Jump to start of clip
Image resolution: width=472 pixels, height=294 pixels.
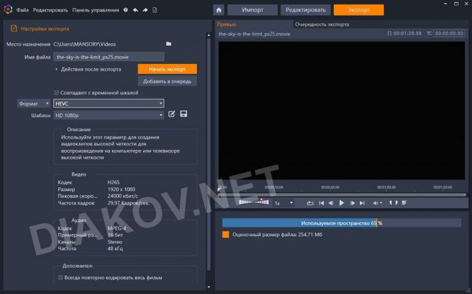click(x=321, y=203)
